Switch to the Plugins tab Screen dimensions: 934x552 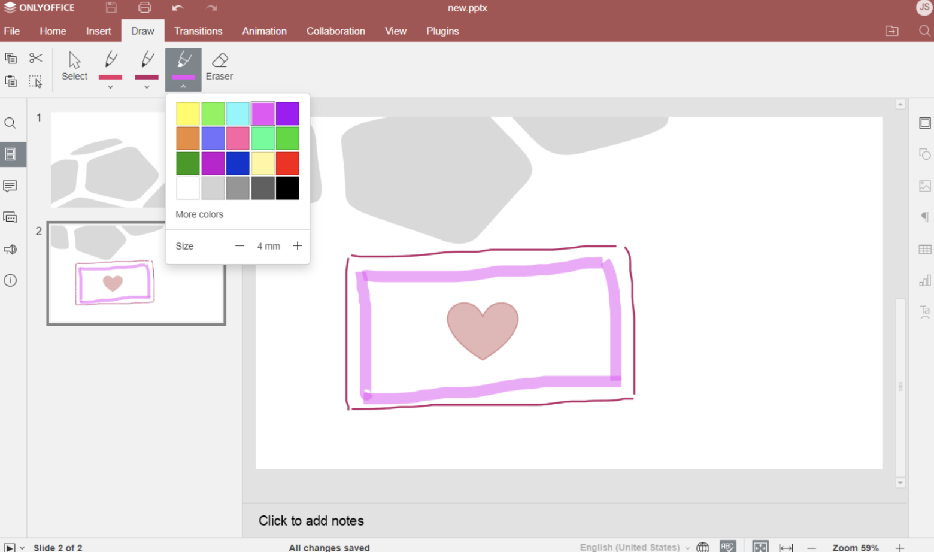click(x=442, y=31)
